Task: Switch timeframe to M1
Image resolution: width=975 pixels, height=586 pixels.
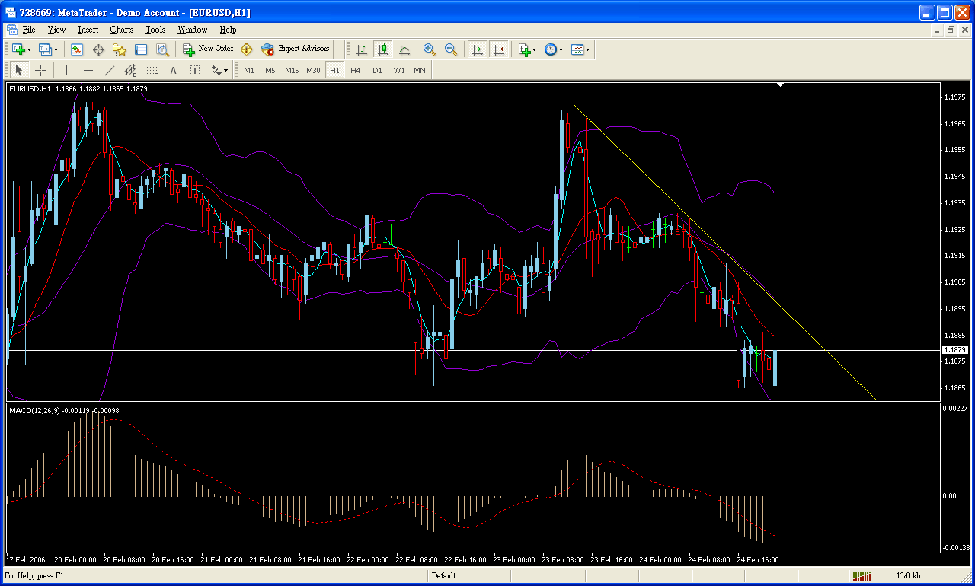Action: [249, 70]
